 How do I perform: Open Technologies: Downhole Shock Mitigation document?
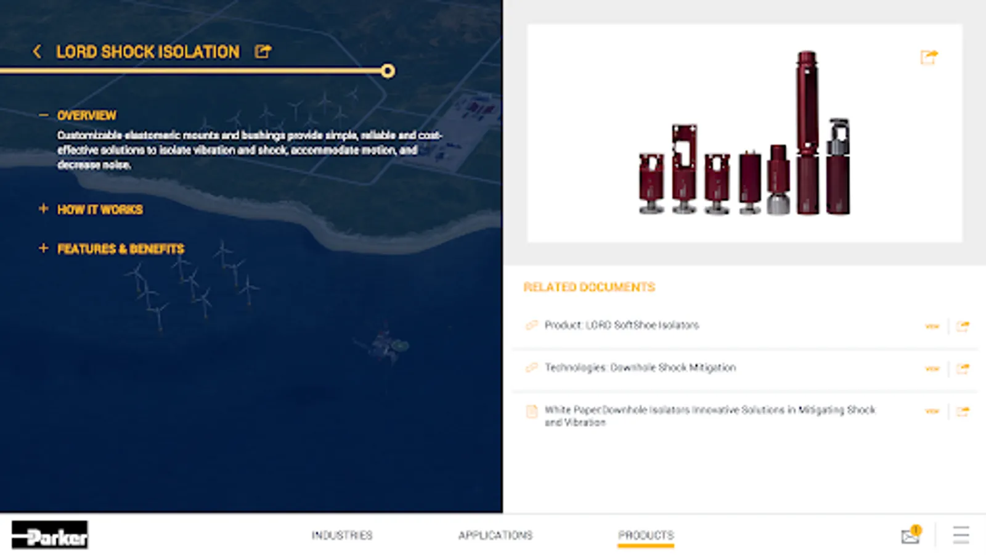pyautogui.click(x=640, y=368)
